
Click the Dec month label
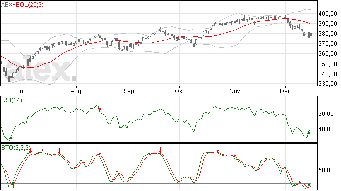pos(285,91)
